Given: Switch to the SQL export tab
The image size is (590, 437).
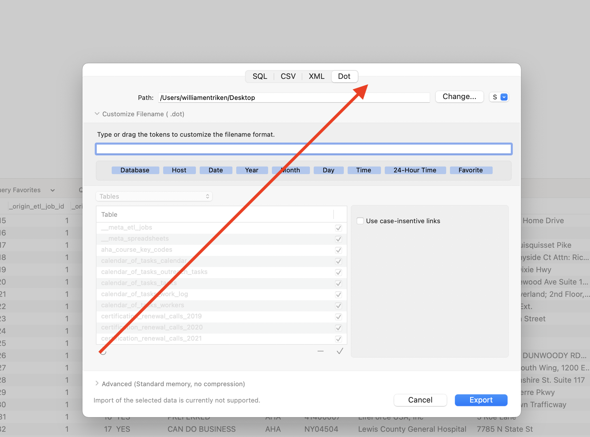Looking at the screenshot, I should point(260,76).
